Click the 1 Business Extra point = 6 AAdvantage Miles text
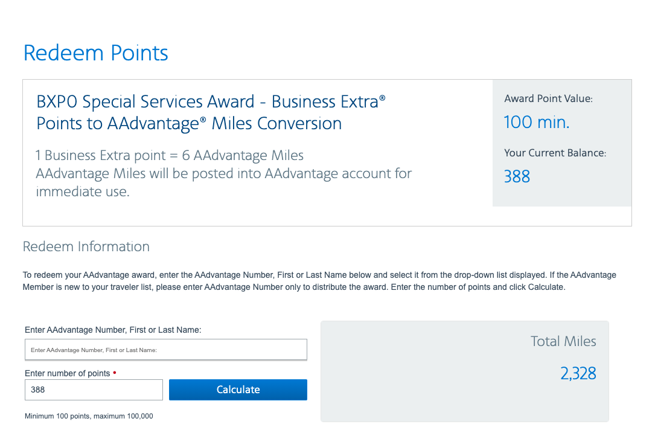The image size is (655, 430). tap(170, 155)
